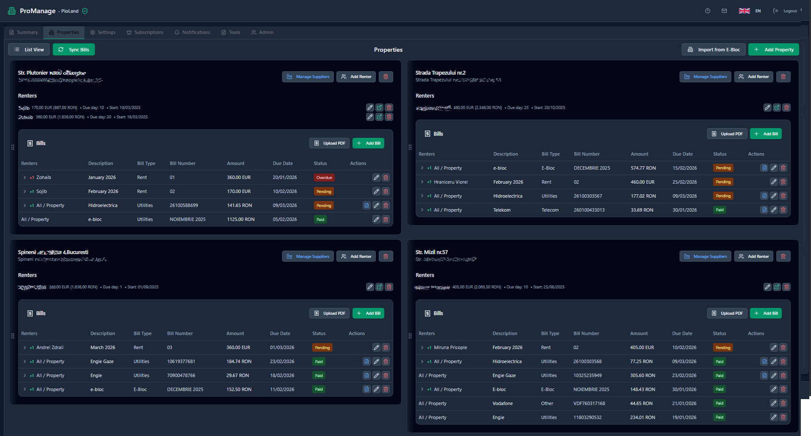Click the logout icon in the top right
The image size is (811, 436).
point(775,11)
